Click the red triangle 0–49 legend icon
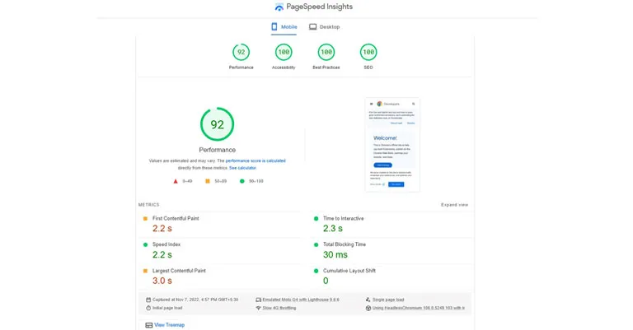The height and width of the screenshot is (330, 633). coord(176,181)
